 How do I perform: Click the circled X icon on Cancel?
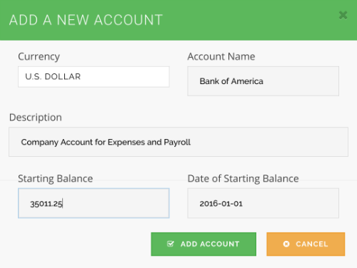(286, 244)
